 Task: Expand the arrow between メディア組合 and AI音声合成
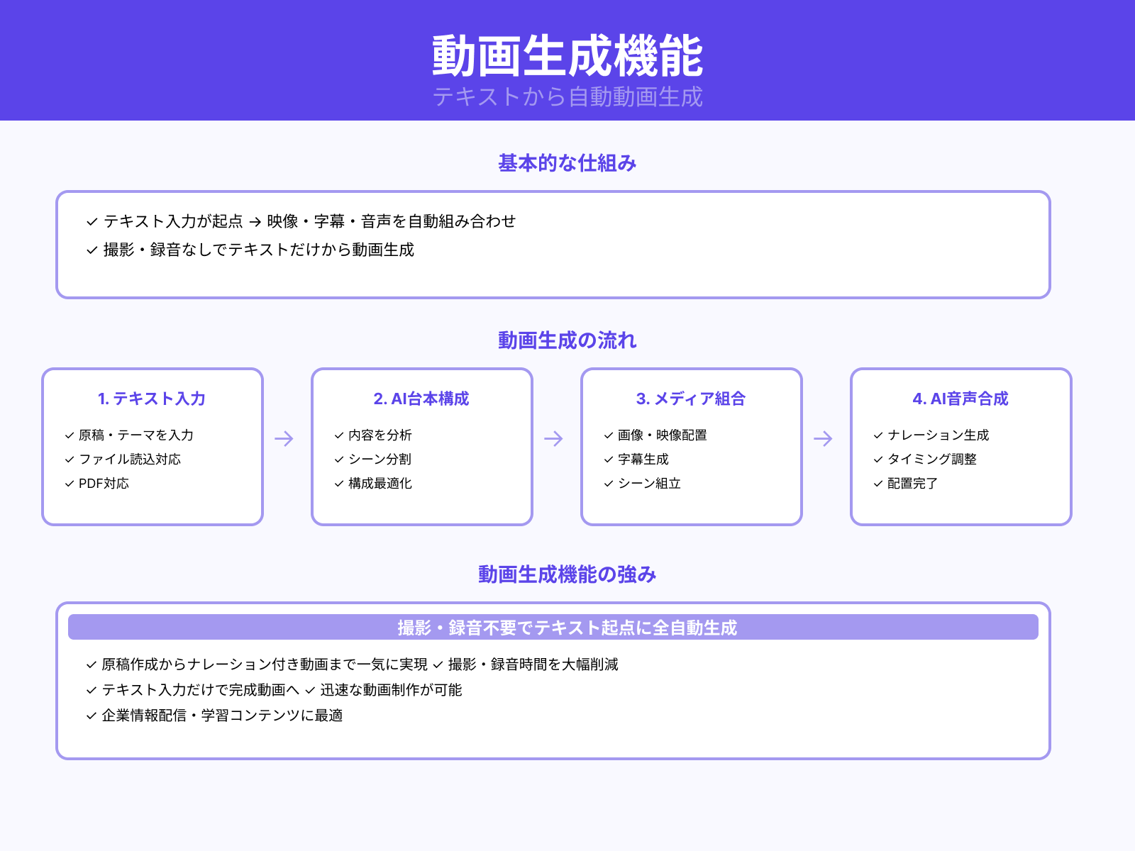tap(822, 439)
